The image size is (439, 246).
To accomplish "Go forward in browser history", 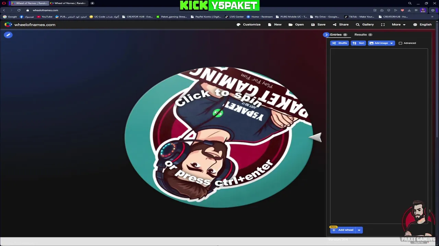I will click(11, 10).
